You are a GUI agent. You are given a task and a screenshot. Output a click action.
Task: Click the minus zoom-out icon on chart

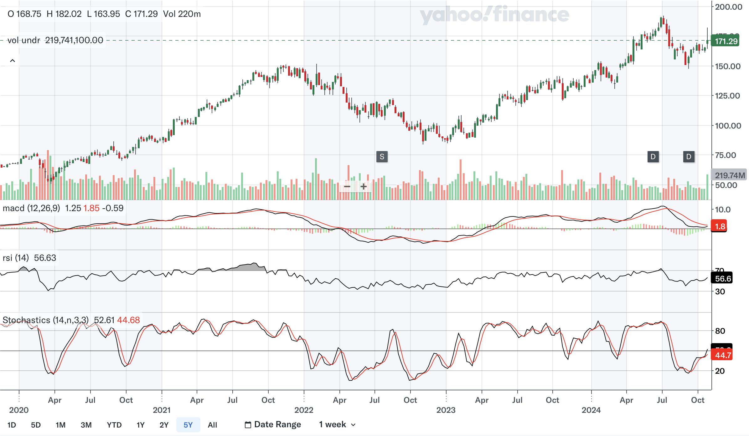[x=347, y=187]
